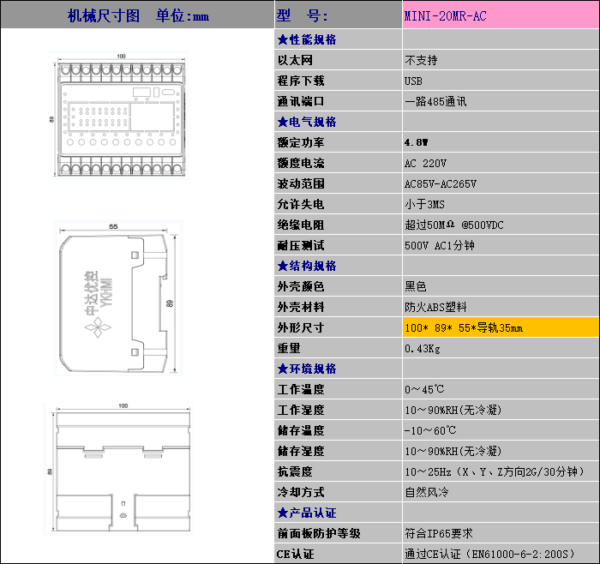Click the value 小于3MS

(x=425, y=204)
